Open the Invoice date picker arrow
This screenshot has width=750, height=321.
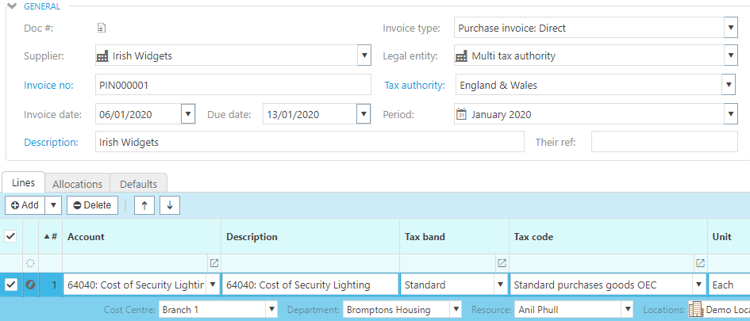pos(188,114)
